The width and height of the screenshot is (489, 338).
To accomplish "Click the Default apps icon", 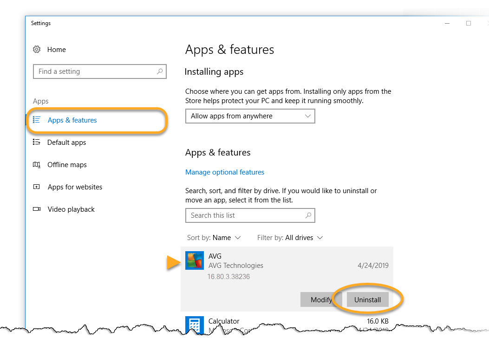I will [37, 142].
